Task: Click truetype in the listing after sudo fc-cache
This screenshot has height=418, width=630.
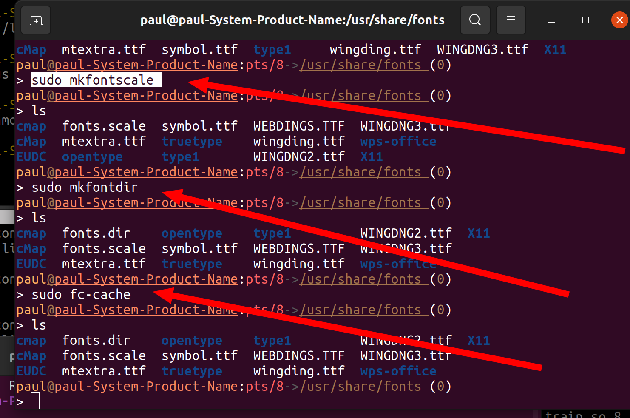Action: tap(192, 371)
